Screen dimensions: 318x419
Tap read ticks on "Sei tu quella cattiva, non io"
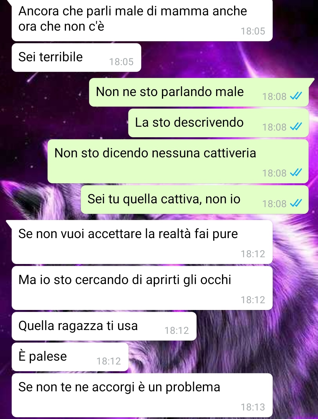[296, 203]
